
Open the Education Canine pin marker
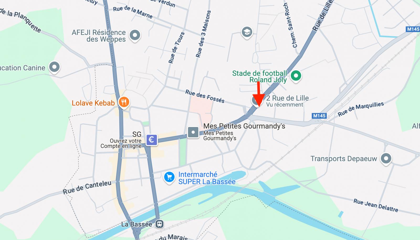pos(54,67)
